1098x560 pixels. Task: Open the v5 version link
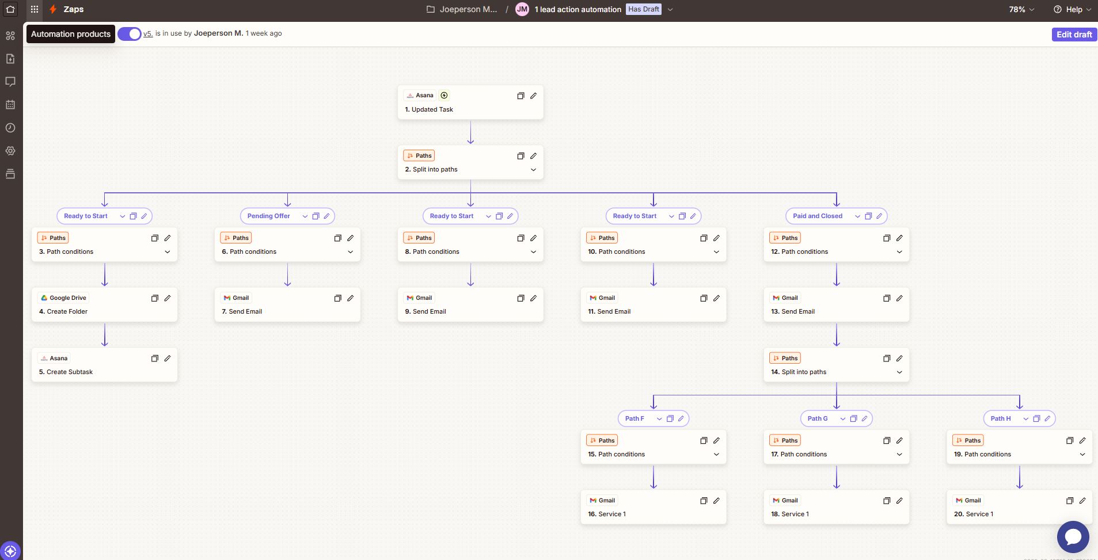click(148, 33)
